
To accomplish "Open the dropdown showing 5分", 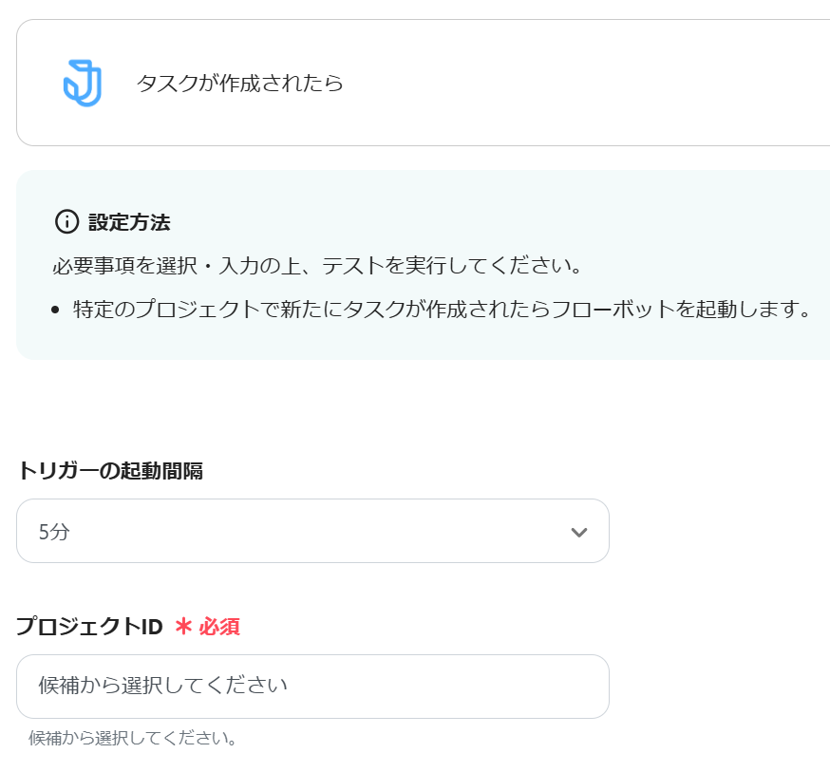I will pyautogui.click(x=285, y=532).
